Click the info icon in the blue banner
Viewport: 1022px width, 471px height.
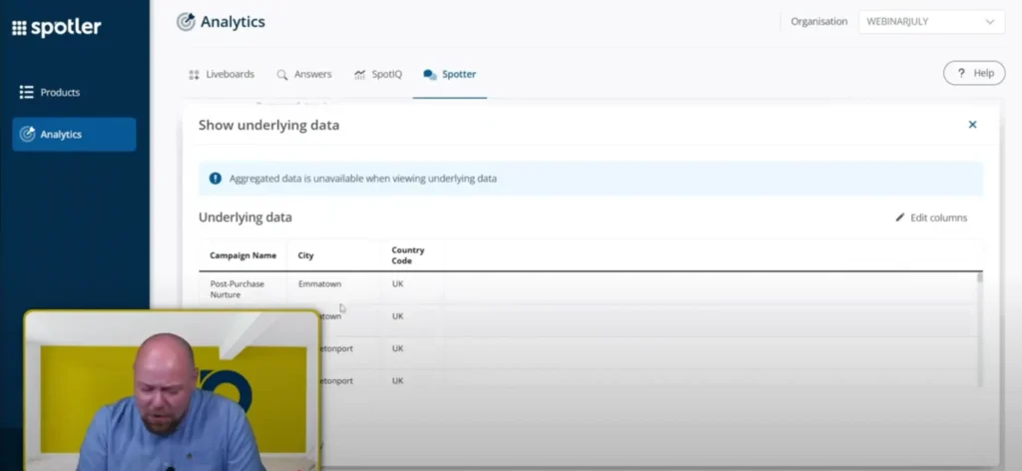pos(216,179)
